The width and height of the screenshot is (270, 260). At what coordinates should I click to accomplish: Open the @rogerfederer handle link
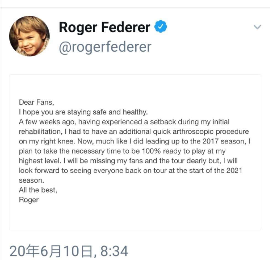105,47
